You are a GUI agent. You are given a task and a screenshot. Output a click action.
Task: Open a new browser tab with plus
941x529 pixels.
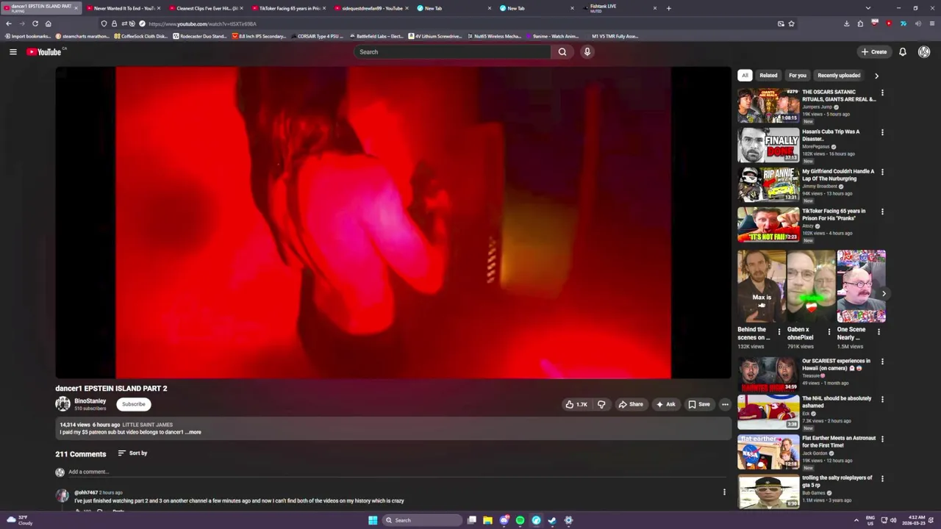point(668,8)
